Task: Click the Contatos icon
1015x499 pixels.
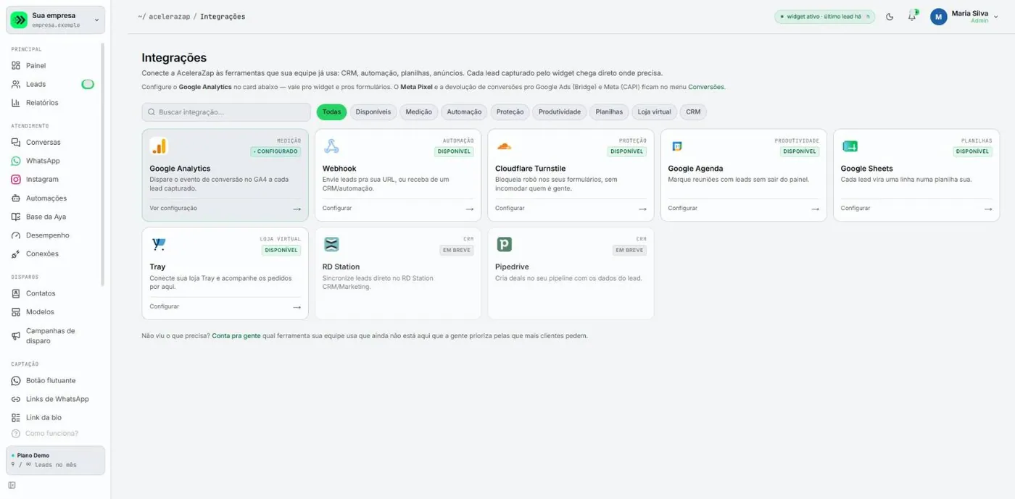Action: [16, 293]
